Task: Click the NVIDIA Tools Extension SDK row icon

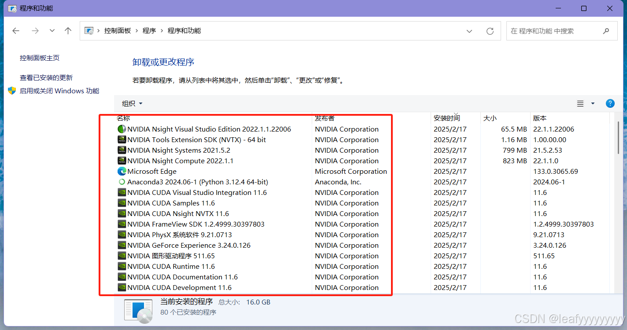Action: click(x=122, y=139)
